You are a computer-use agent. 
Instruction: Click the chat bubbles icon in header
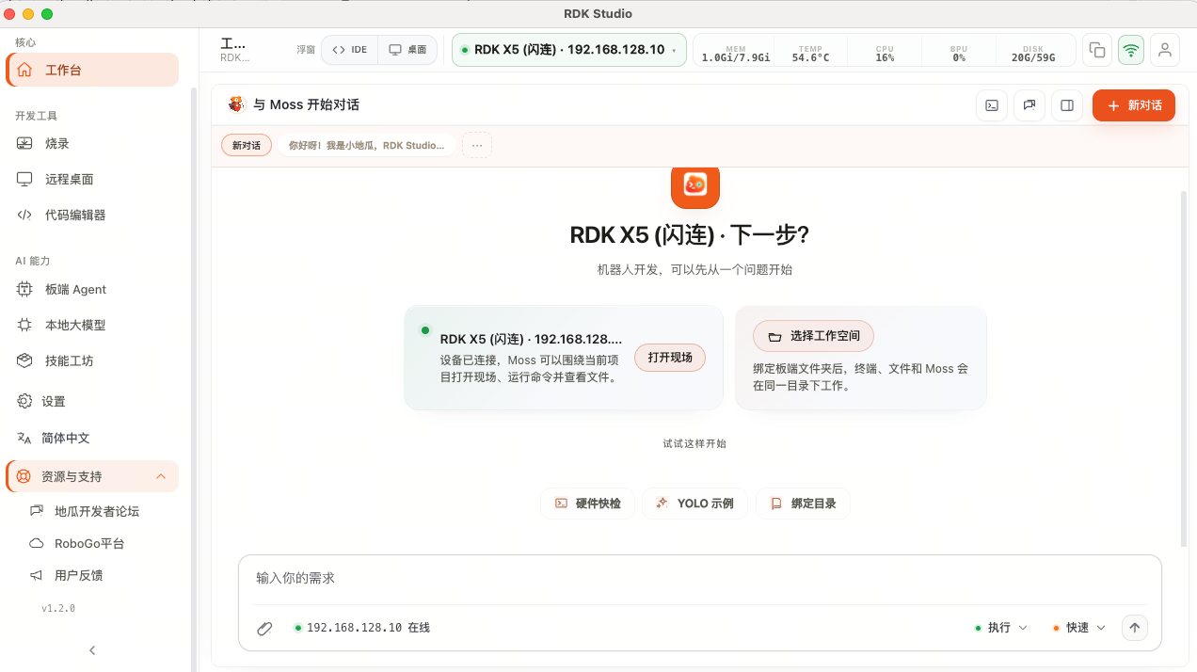(x=1029, y=105)
